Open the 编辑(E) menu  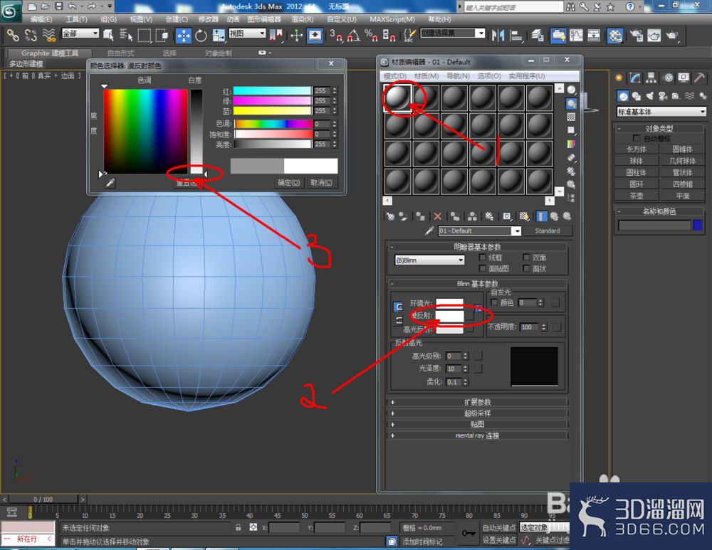41,19
